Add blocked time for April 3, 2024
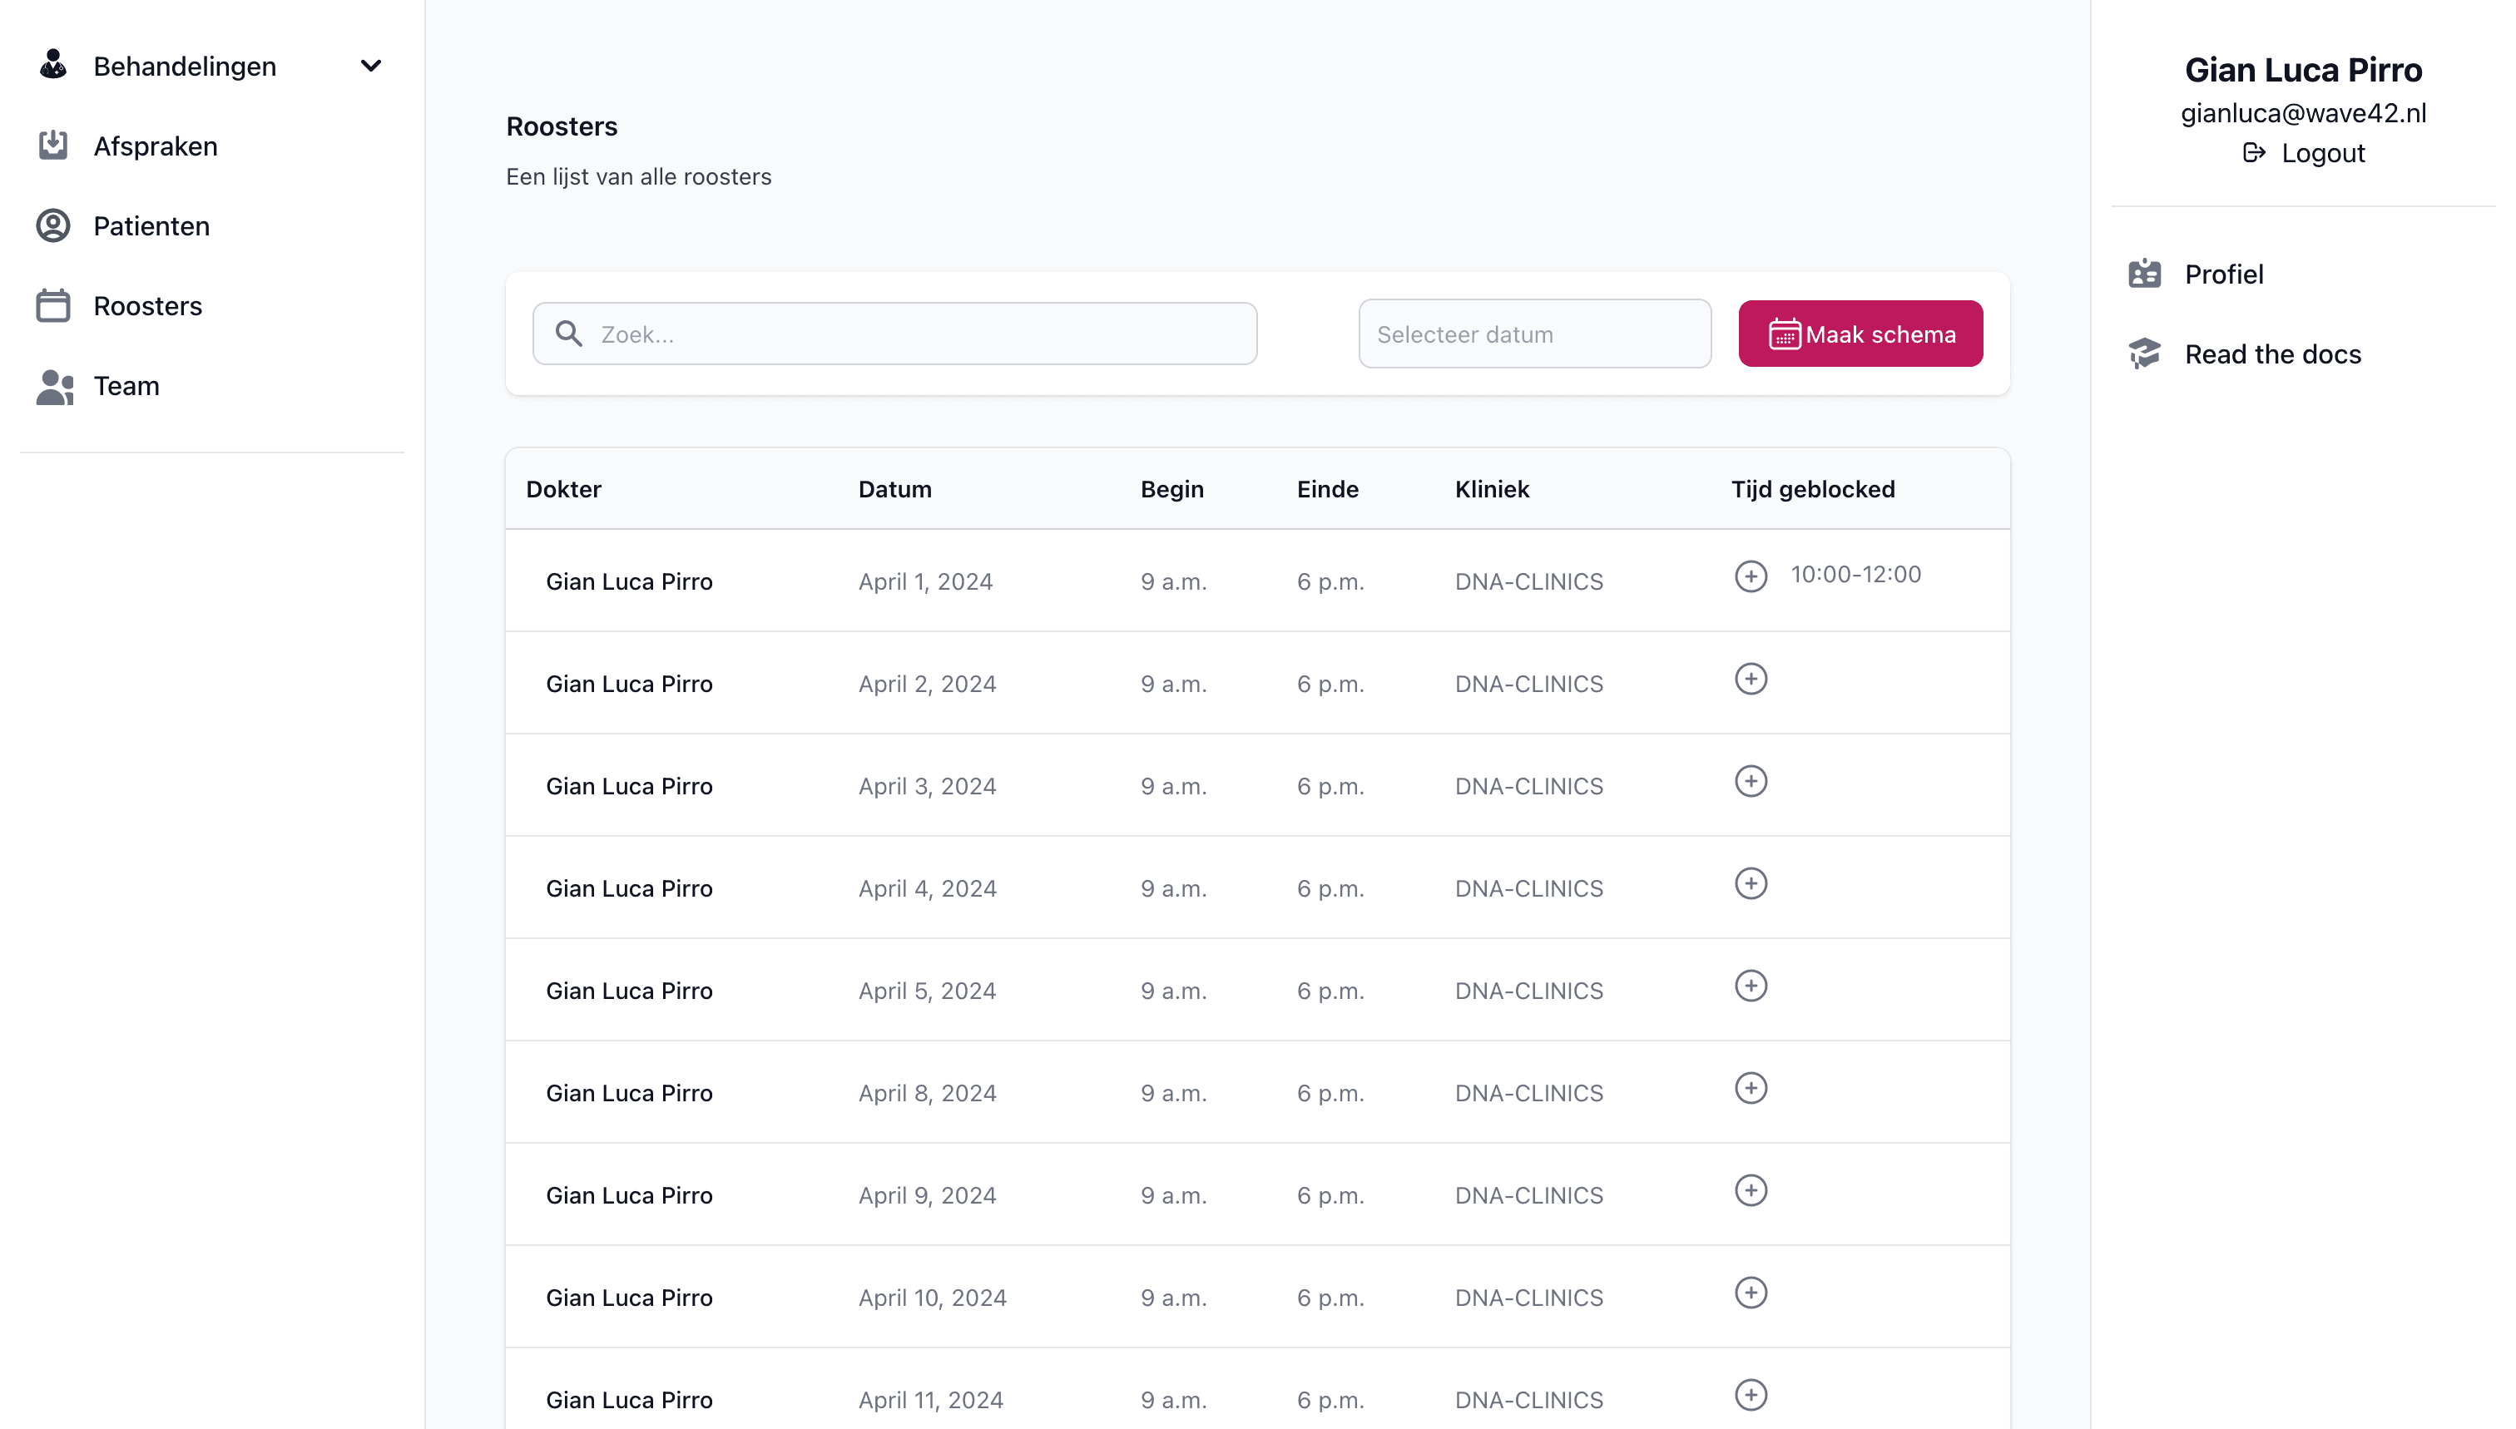This screenshot has width=2516, height=1429. click(x=1751, y=781)
